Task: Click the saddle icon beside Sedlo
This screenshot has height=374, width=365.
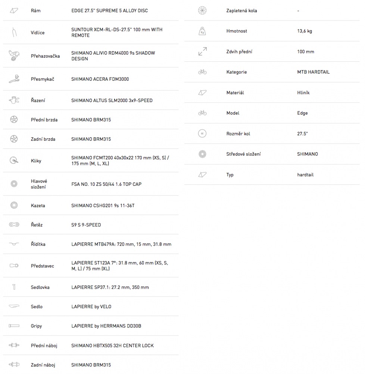Action: pyautogui.click(x=14, y=306)
